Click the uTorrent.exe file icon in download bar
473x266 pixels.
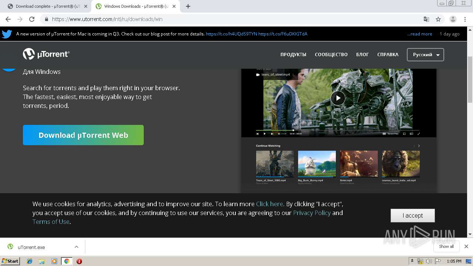tap(10, 247)
